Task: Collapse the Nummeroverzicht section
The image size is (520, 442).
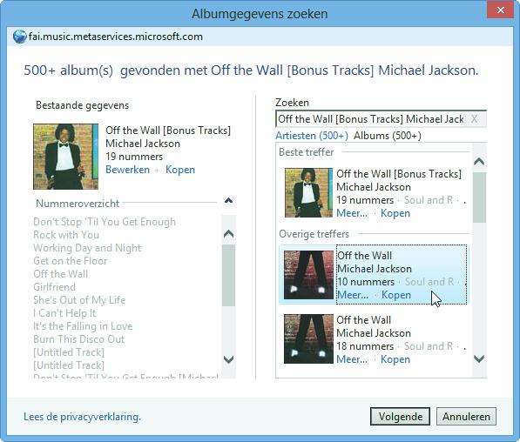Action: (x=228, y=200)
